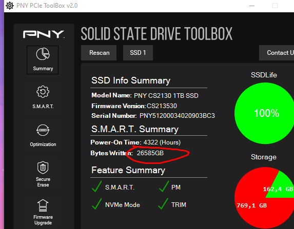The width and height of the screenshot is (294, 229).
Task: Select the Secure Erase shield icon
Action: [43, 168]
